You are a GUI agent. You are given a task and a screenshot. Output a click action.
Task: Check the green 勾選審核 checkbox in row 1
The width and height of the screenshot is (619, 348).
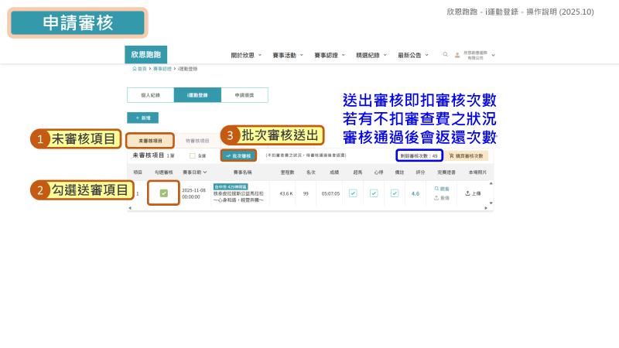(164, 193)
